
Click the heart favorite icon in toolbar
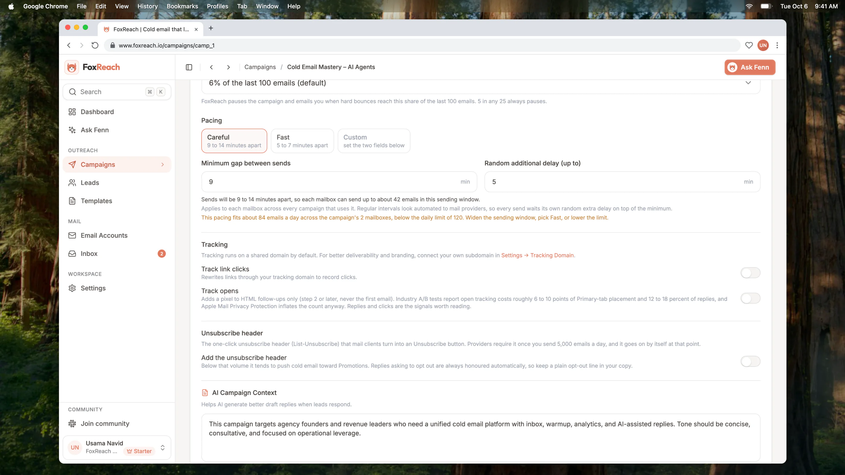coord(749,45)
